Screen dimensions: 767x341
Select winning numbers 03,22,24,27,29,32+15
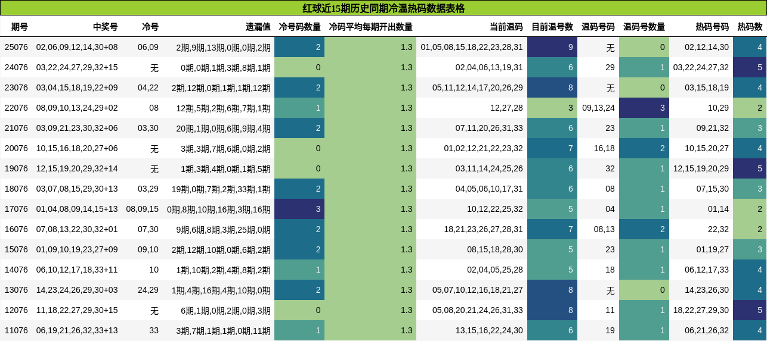pyautogui.click(x=77, y=67)
